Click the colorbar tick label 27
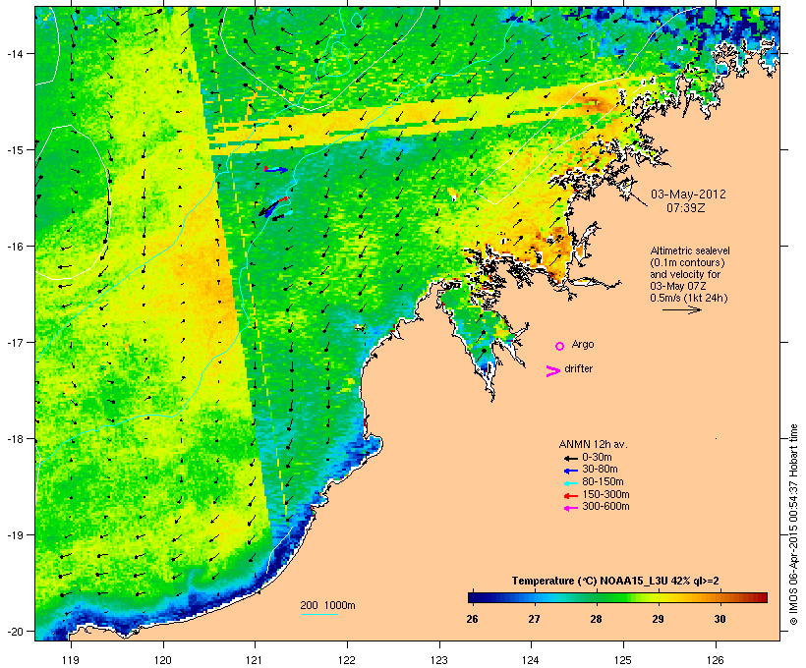This screenshot has height=668, width=806. (x=534, y=619)
